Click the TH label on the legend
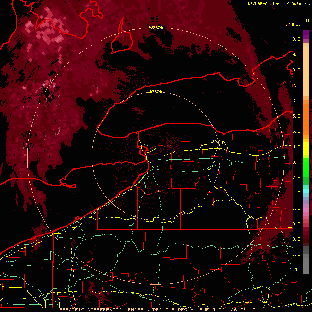Screen dimensions: 312x312 pyautogui.click(x=298, y=270)
